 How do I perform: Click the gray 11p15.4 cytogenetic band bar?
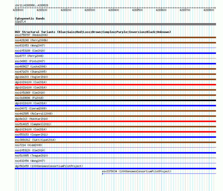tap(115, 24)
